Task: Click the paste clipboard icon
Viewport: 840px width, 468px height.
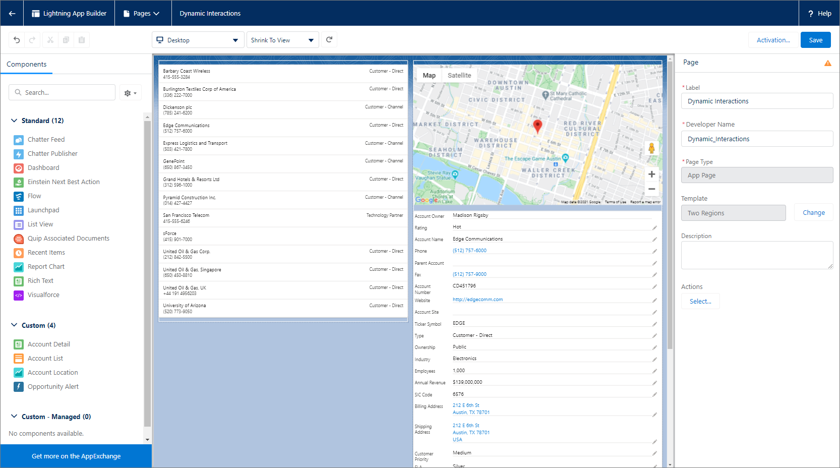Action: click(82, 40)
